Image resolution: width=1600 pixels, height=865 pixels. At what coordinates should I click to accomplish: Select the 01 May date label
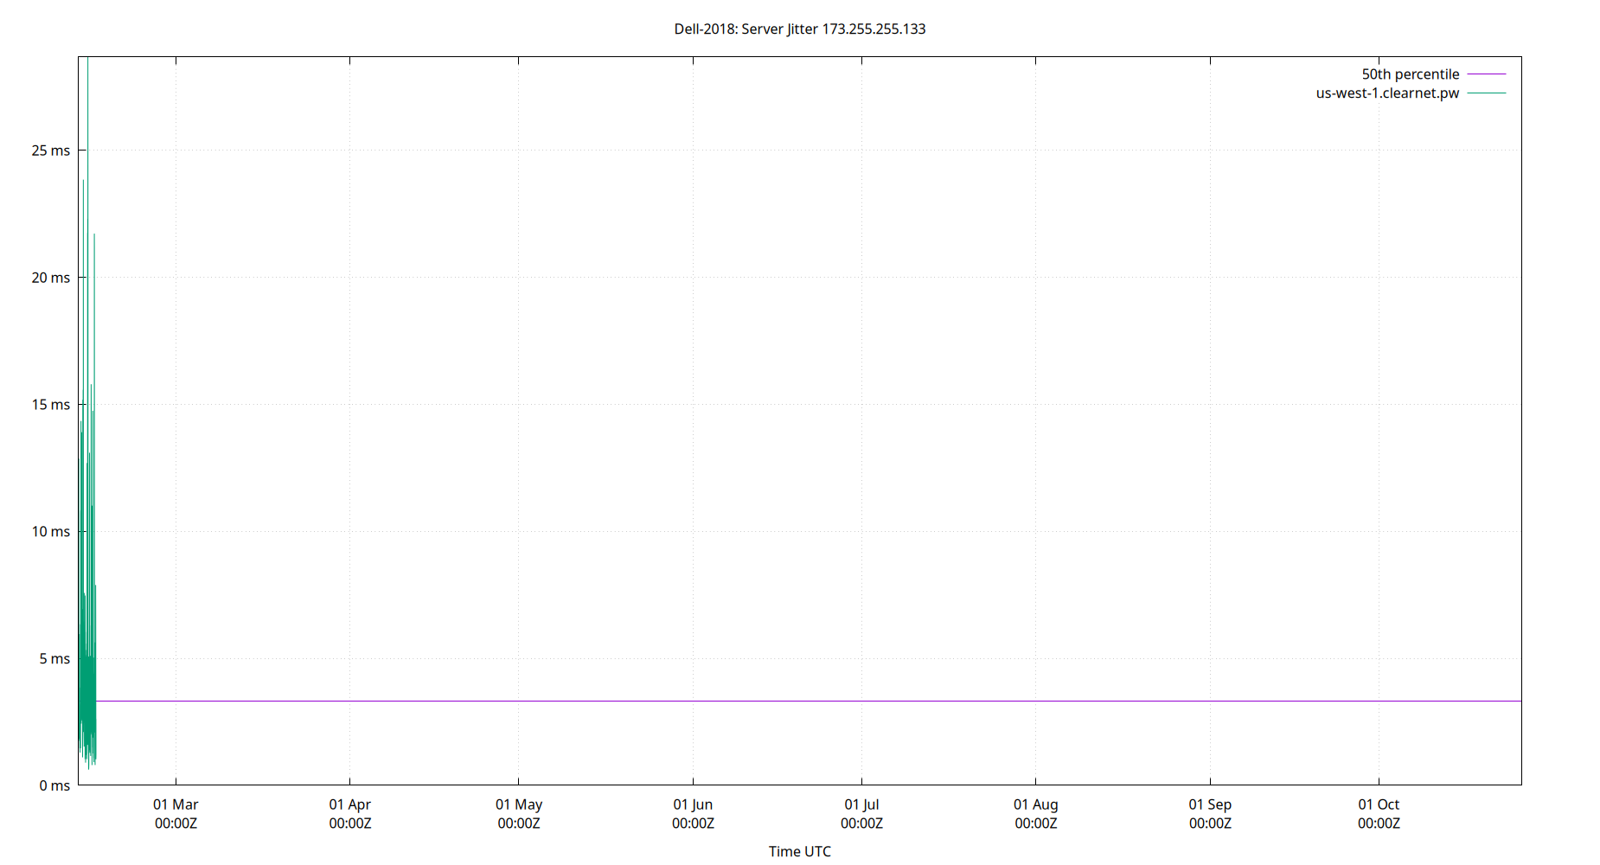tap(519, 804)
